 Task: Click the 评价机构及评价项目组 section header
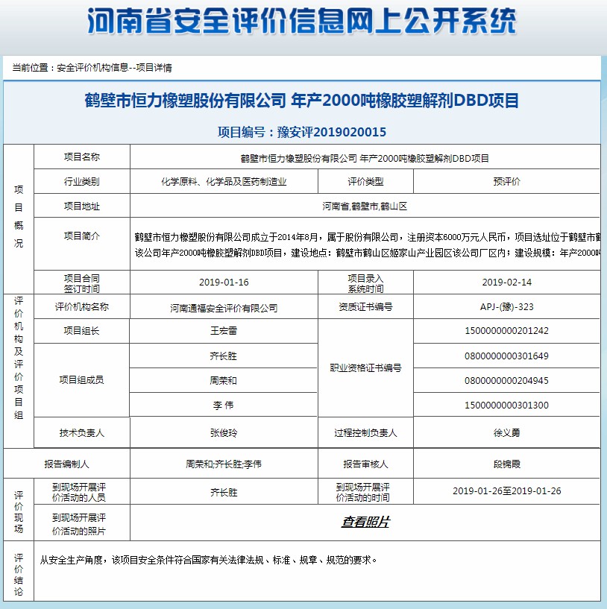[x=19, y=358]
